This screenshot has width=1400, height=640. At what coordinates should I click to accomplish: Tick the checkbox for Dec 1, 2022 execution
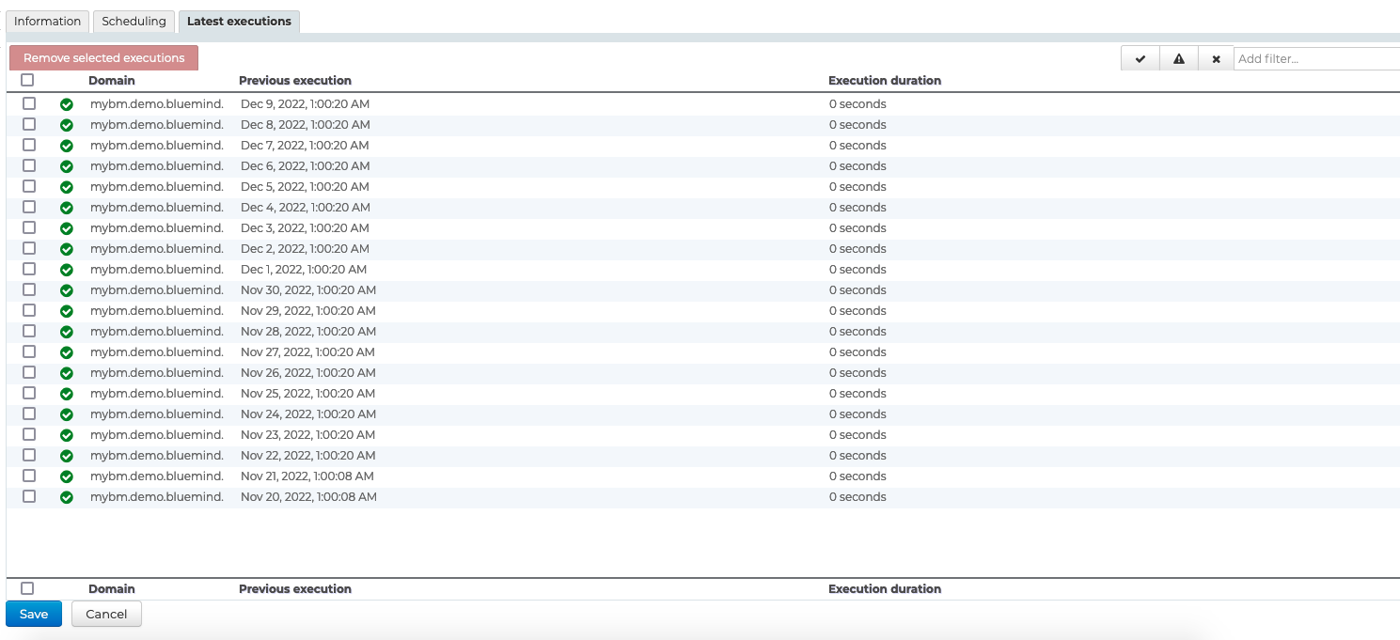[x=29, y=269]
